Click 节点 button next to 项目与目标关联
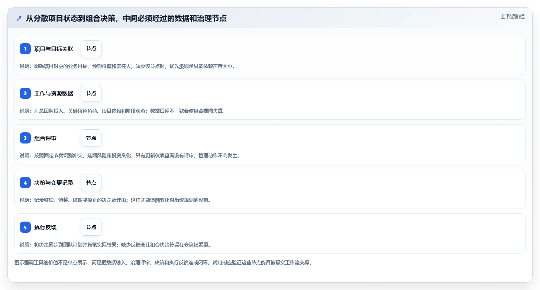Screen dimensions: 540x290 (x=91, y=49)
